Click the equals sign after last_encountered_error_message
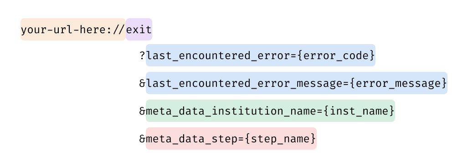This screenshot has width=468, height=166. [346, 83]
